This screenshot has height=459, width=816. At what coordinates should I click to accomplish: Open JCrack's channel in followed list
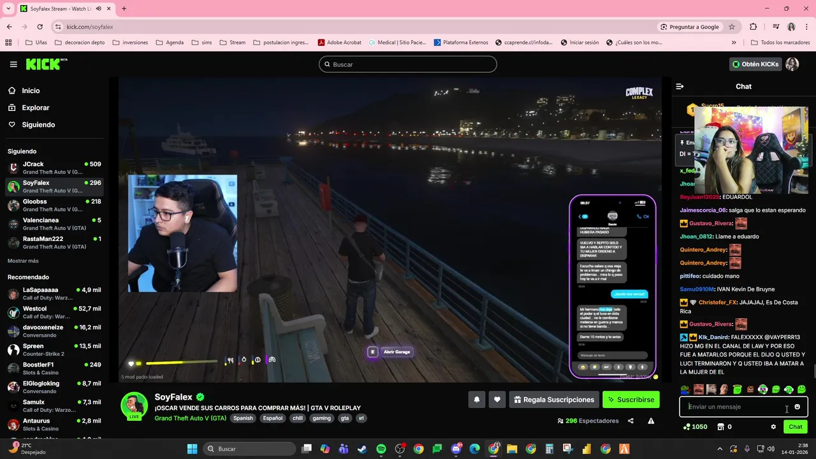[54, 168]
